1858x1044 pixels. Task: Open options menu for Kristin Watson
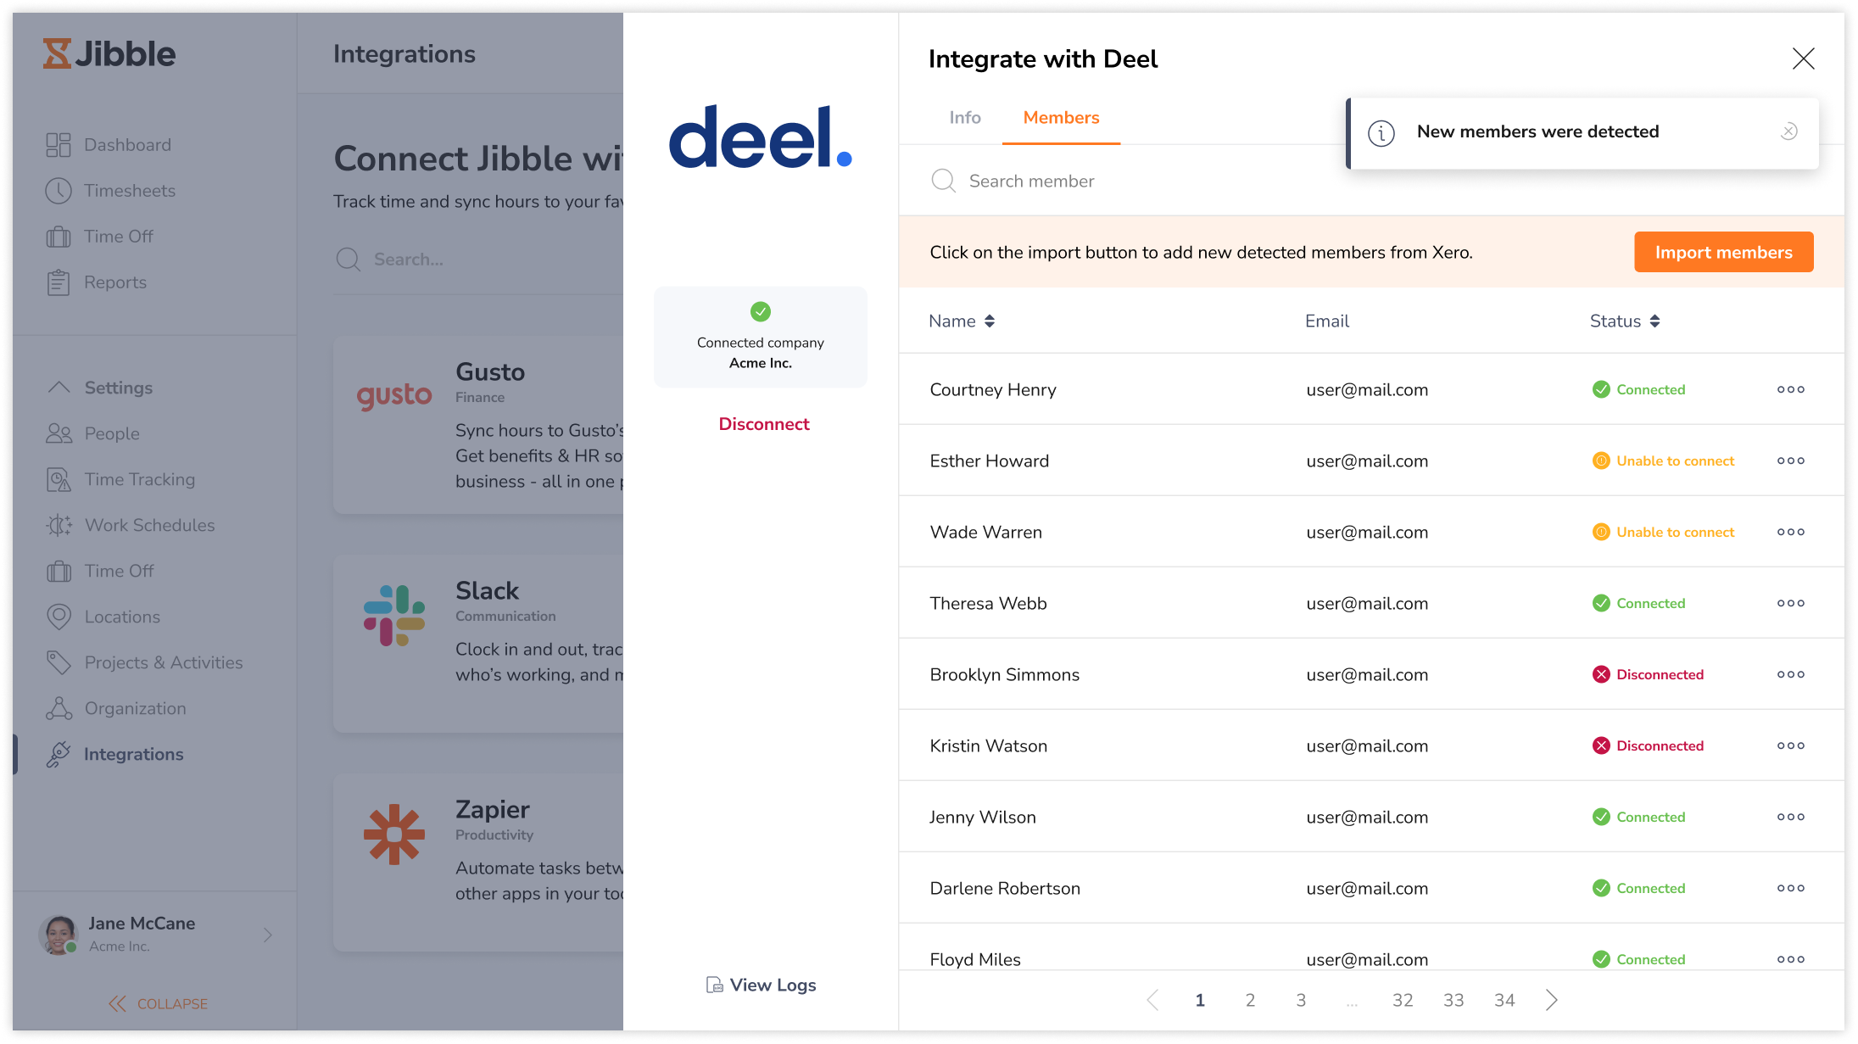click(1790, 745)
